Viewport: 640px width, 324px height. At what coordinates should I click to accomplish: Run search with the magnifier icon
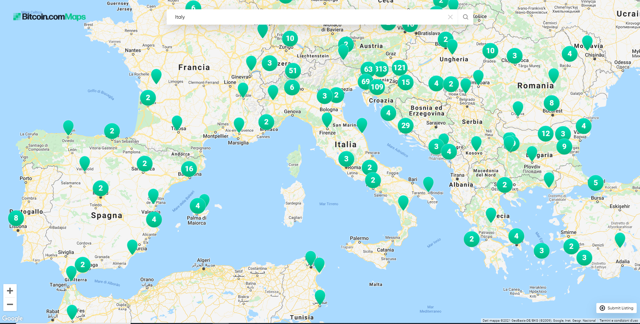pyautogui.click(x=466, y=17)
